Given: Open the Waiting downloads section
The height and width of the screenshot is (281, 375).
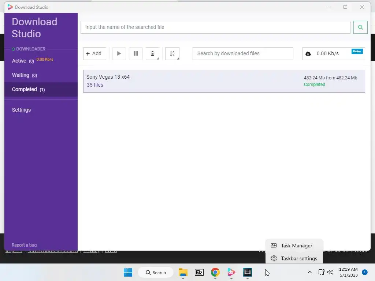Looking at the screenshot, I should [41, 75].
